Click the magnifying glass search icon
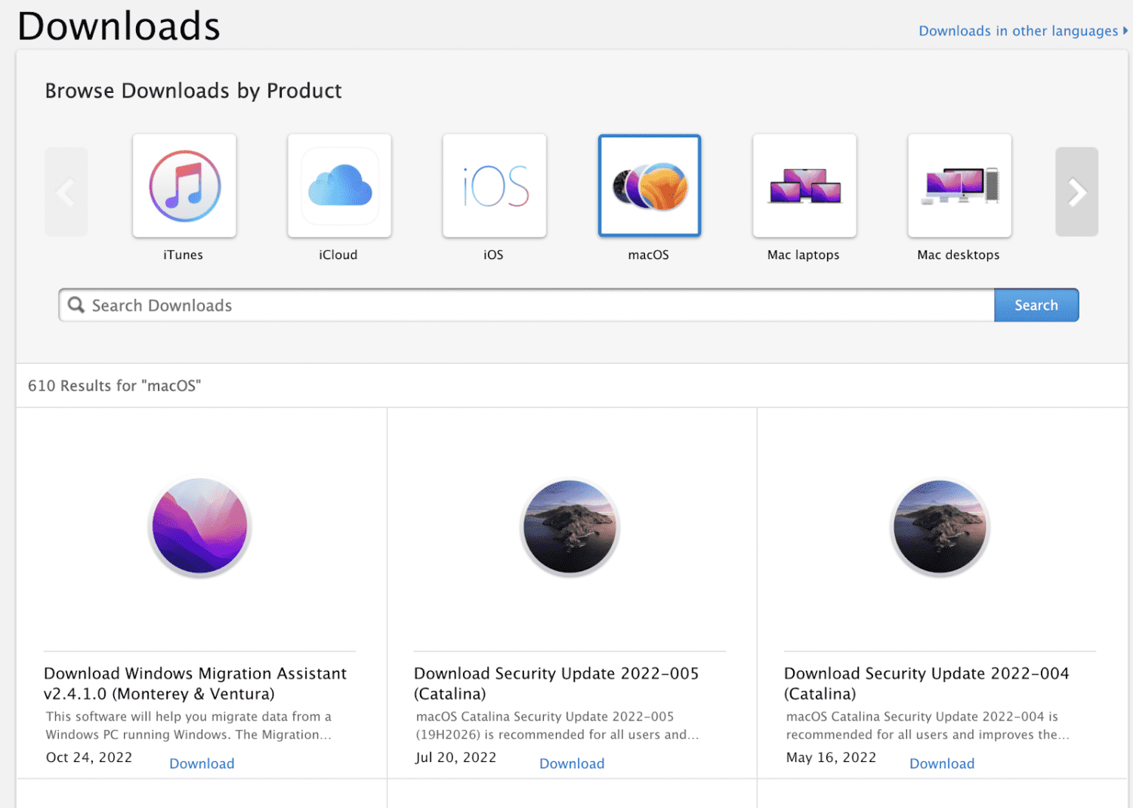Image resolution: width=1133 pixels, height=808 pixels. tap(76, 305)
